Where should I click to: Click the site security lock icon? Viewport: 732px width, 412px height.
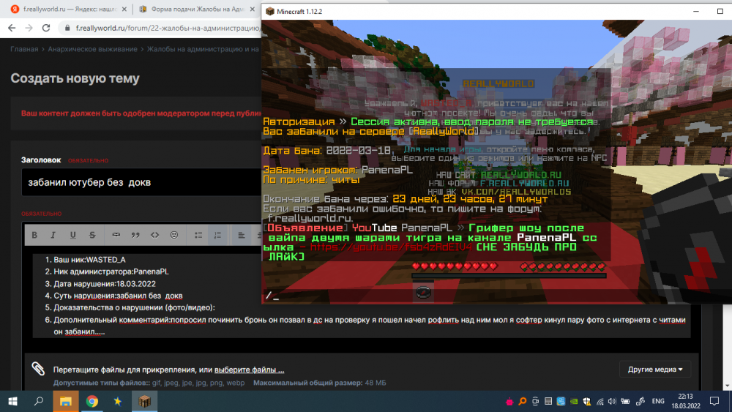pos(67,28)
